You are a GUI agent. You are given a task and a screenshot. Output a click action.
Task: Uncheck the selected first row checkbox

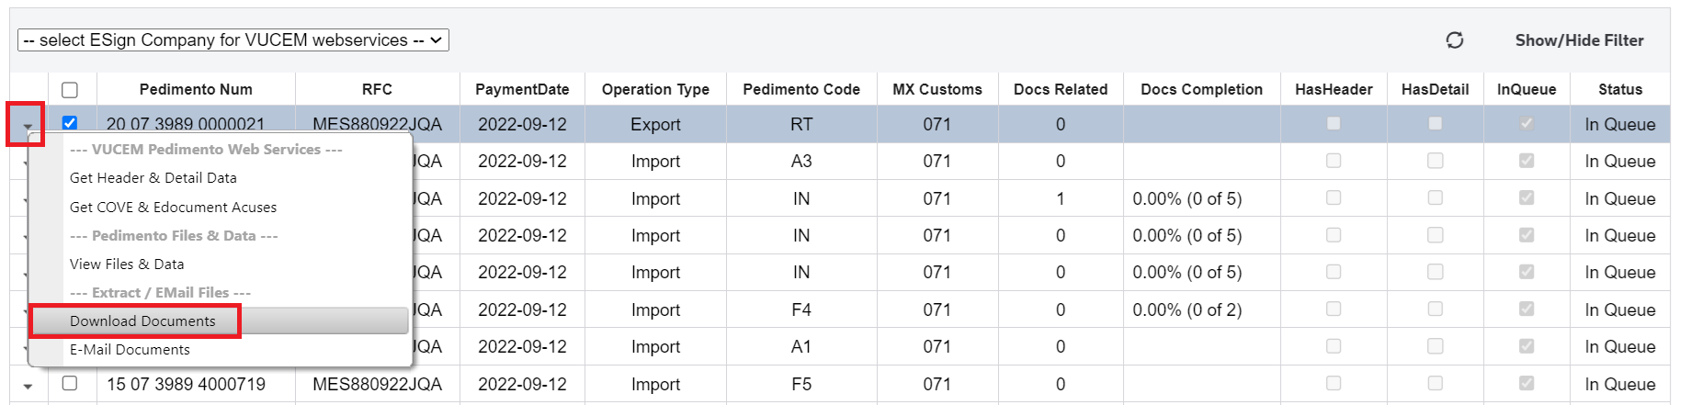point(70,123)
